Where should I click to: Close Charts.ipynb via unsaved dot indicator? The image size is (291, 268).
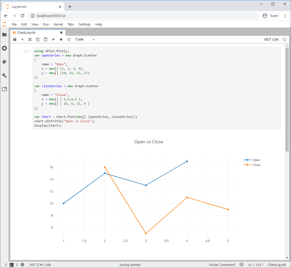(61, 32)
